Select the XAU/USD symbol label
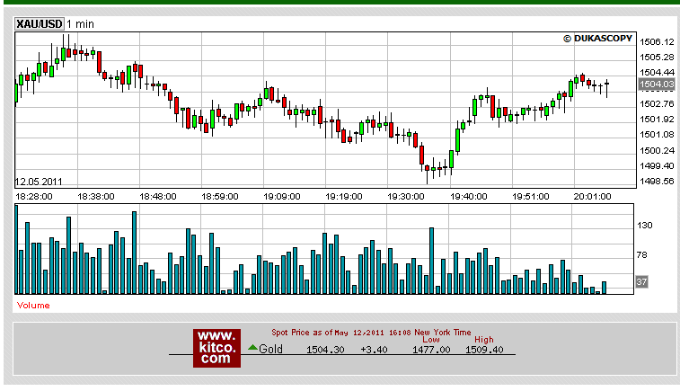Image resolution: width=680 pixels, height=391 pixels. click(40, 23)
